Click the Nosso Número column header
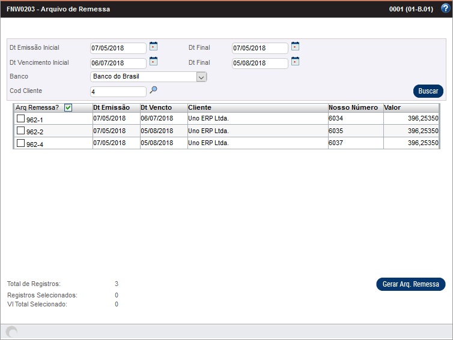Viewport: 453px width, 340px height. click(353, 107)
